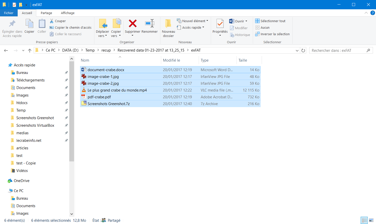The image size is (376, 224).
Task: Open lecrabeinfo.net folder in the sidebar
Action: tap(29, 141)
